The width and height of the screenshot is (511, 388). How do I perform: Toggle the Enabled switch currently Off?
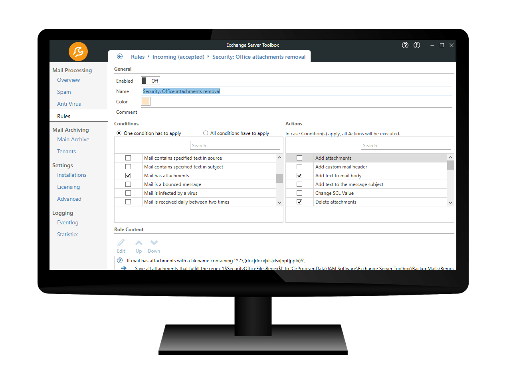click(151, 81)
